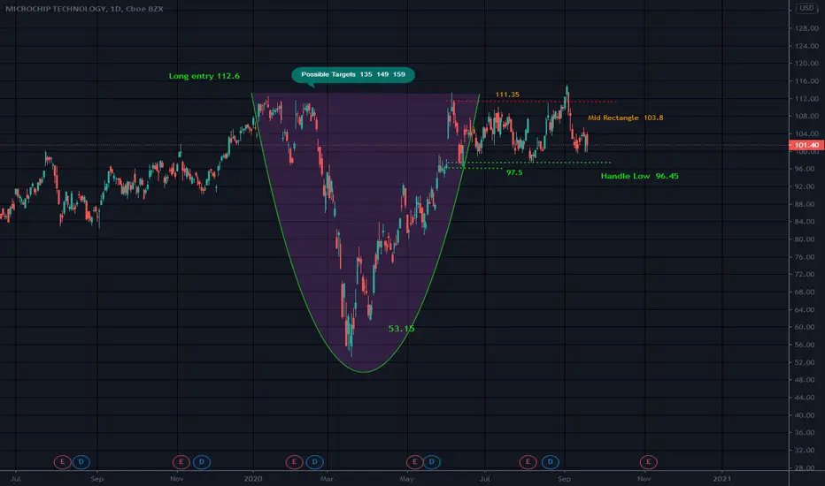Viewport: 825px width, 486px height.
Task: Click the 2021 label on the time axis
Action: [722, 479]
